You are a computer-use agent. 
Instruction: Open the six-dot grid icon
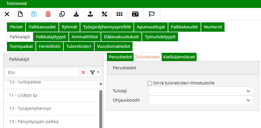click(119, 14)
